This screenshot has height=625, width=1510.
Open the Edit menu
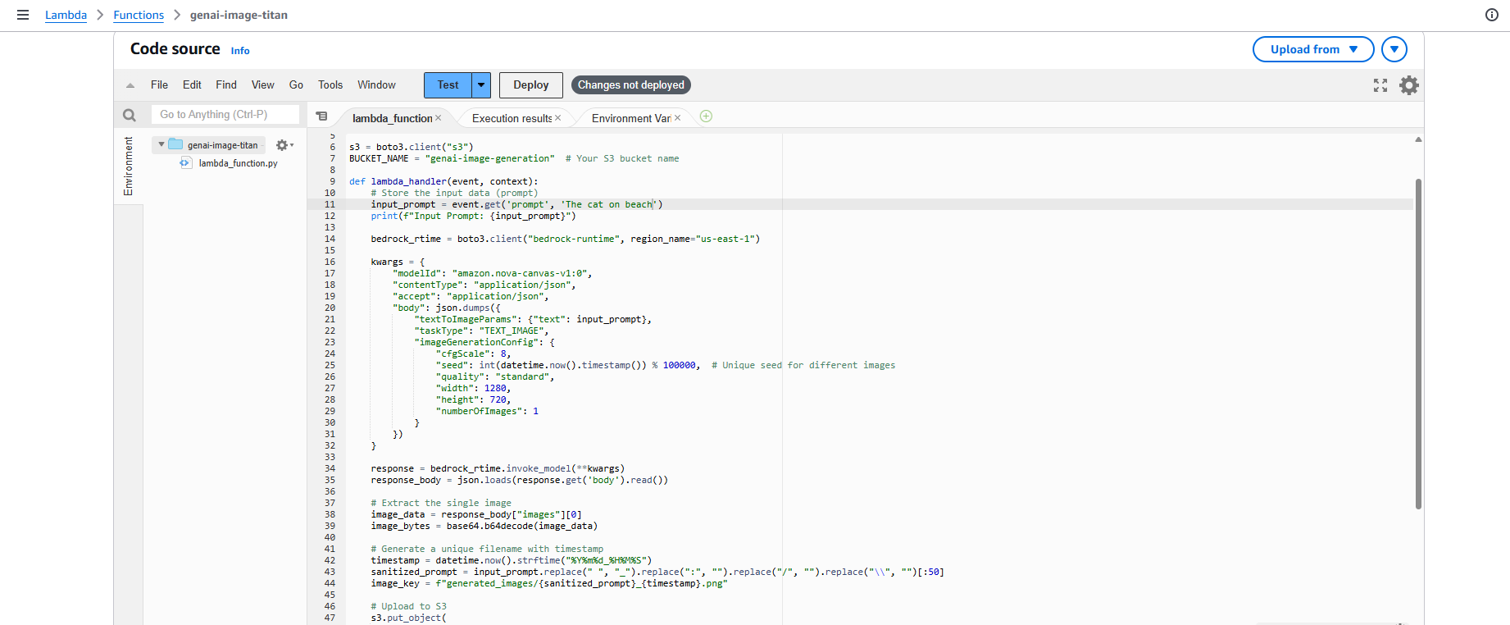tap(192, 85)
